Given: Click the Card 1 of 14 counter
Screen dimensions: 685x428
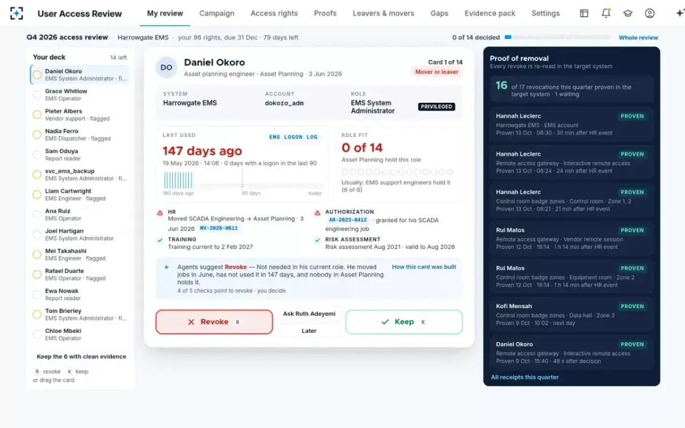Looking at the screenshot, I should 445,62.
